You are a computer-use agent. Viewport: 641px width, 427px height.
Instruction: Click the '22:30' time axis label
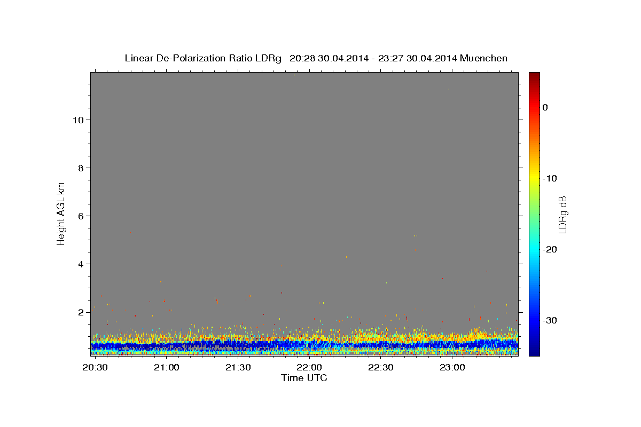(x=380, y=368)
